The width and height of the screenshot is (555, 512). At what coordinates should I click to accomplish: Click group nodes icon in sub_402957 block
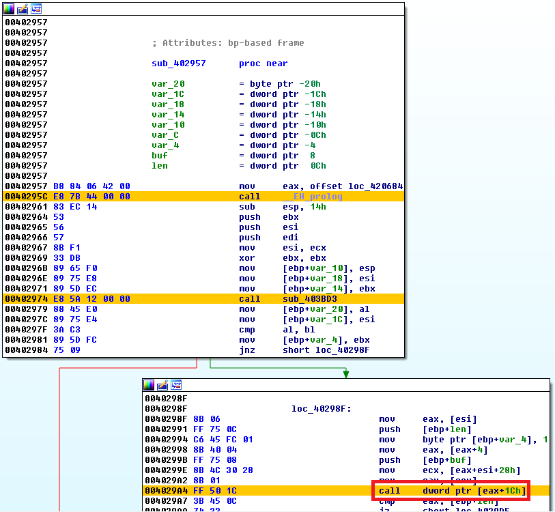(35, 9)
